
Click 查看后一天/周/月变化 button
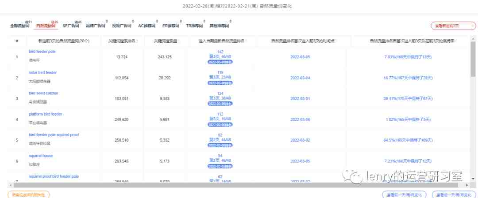tap(454, 194)
